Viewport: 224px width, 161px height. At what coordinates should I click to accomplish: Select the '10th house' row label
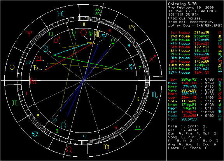click(x=179, y=65)
